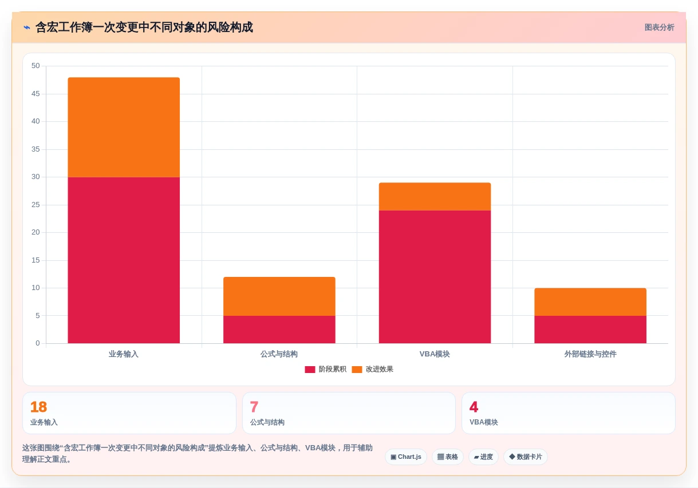Click the orange VBA模块 bar segment

point(435,197)
